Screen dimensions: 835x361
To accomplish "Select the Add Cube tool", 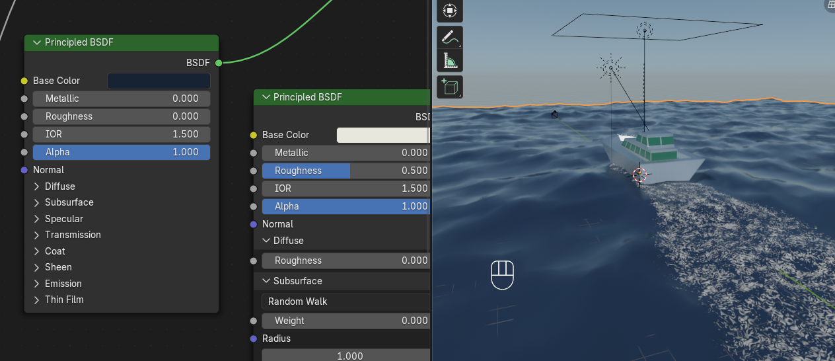I will [450, 87].
